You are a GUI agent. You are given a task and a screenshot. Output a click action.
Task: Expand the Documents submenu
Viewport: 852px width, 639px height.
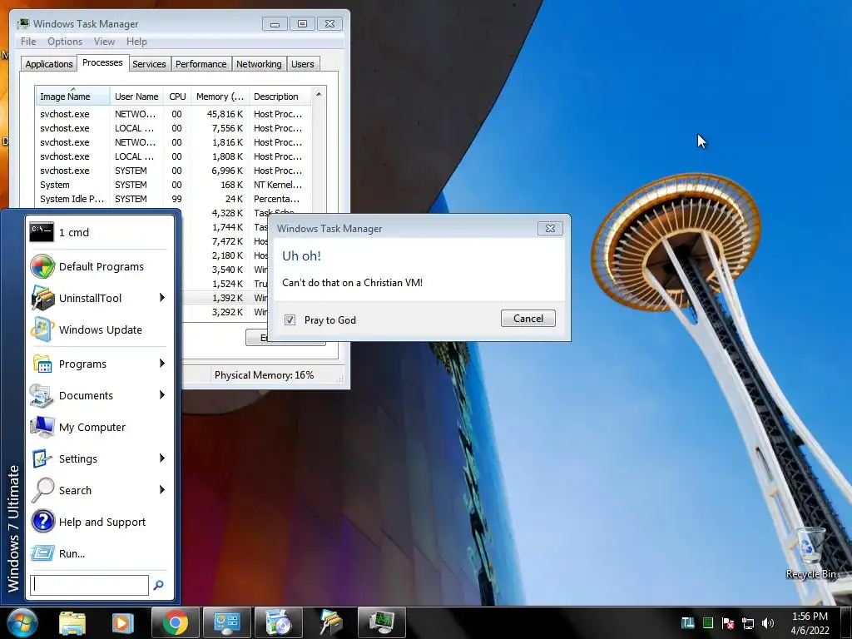tap(162, 395)
